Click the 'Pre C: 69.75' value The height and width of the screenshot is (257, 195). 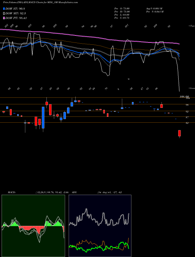pyautogui.click(x=122, y=18)
